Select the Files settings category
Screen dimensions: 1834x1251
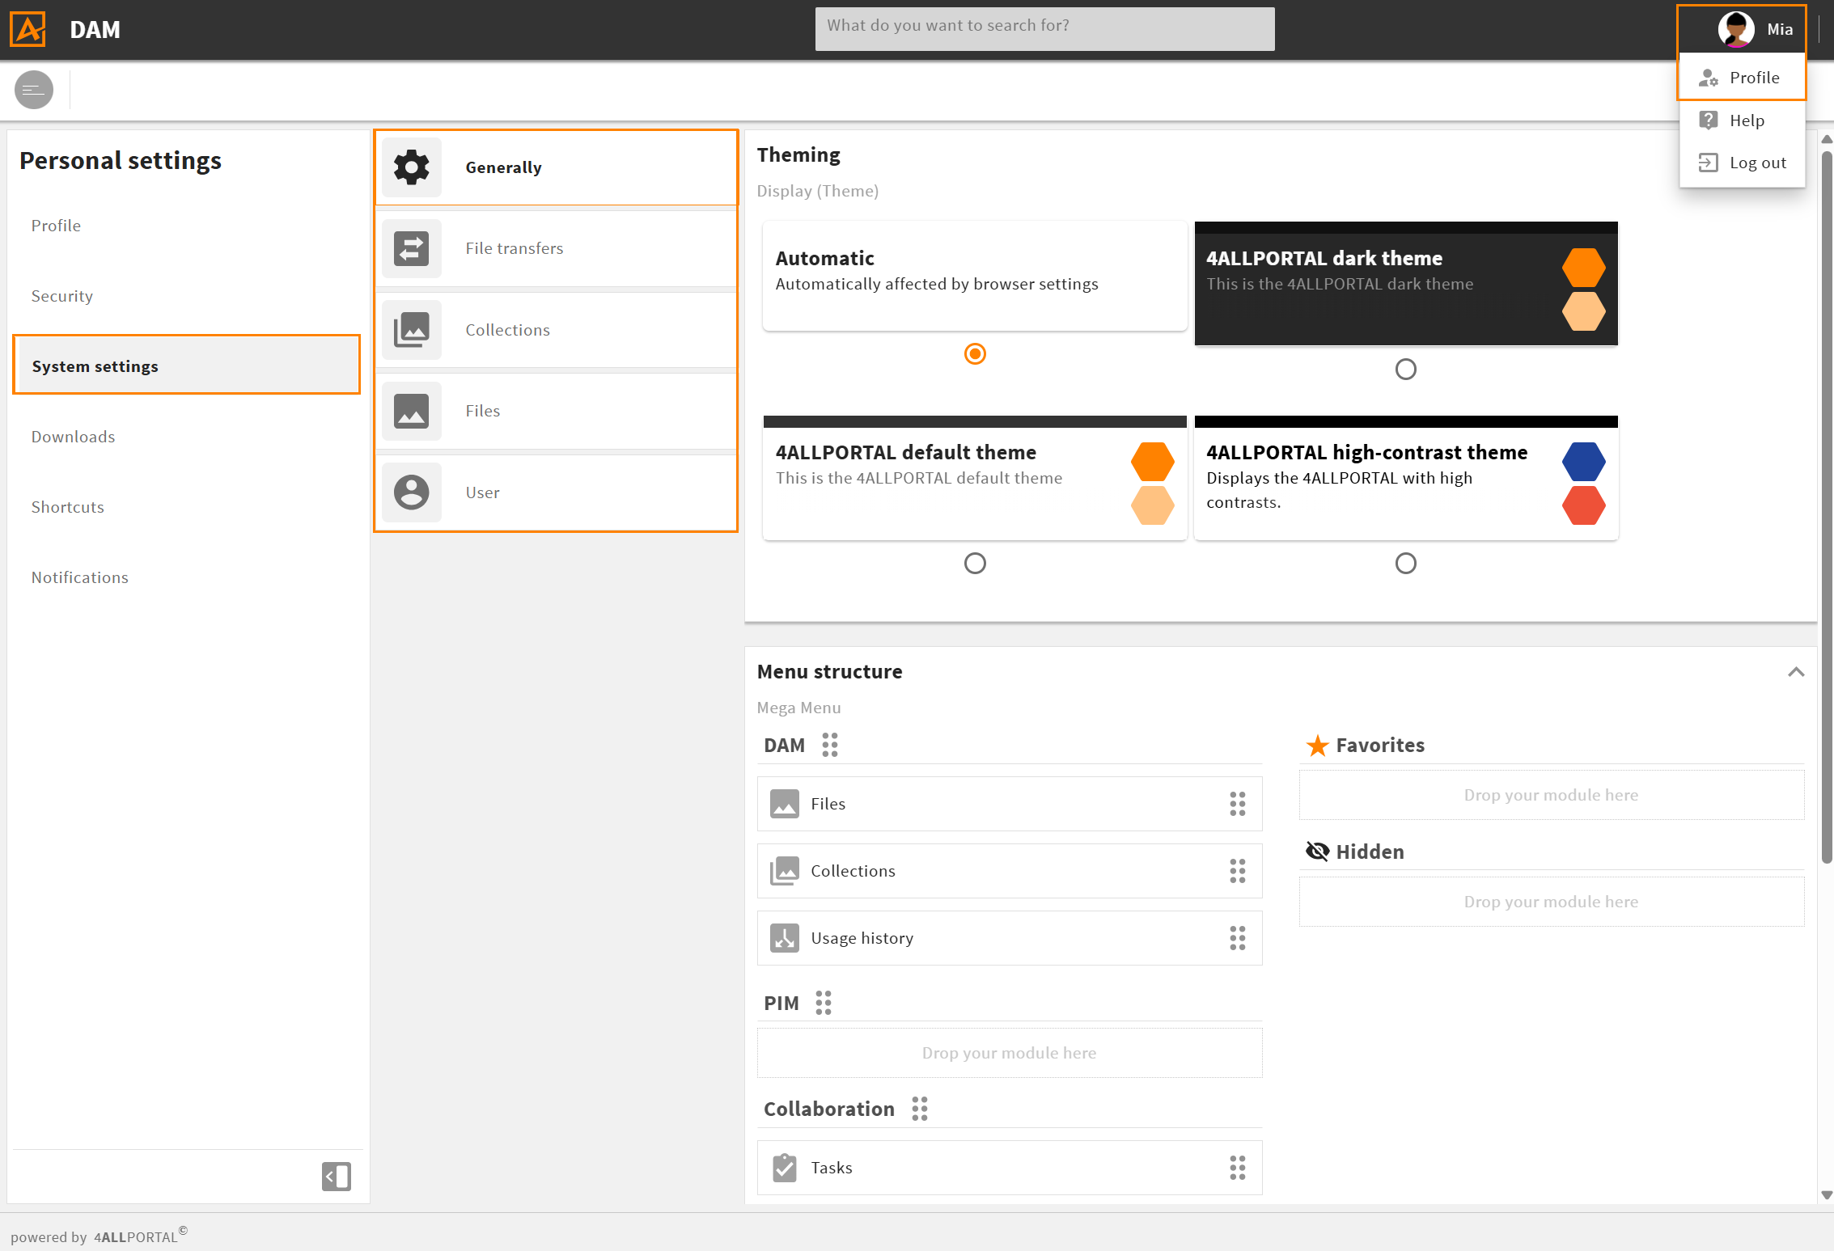tap(557, 411)
